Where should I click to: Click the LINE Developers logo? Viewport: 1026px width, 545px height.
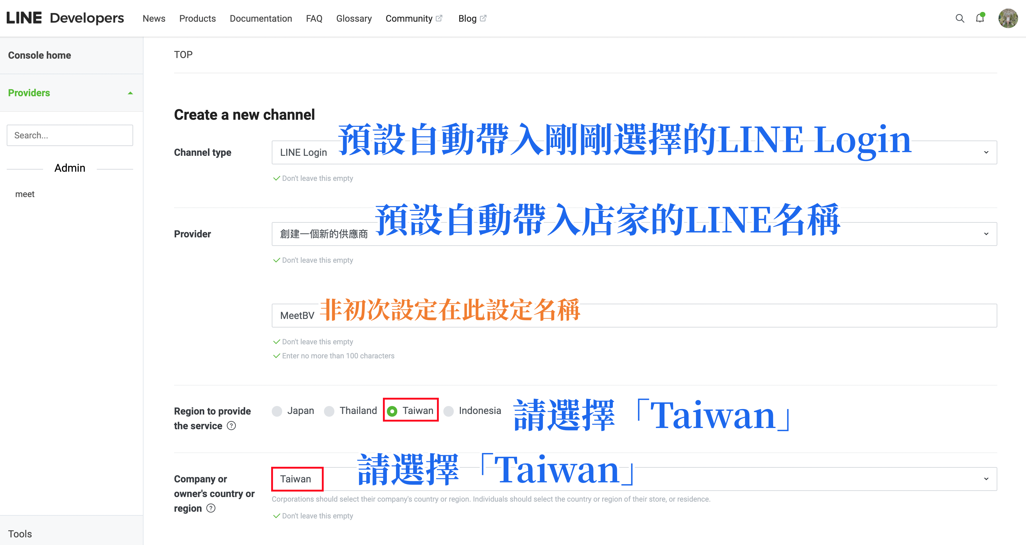tap(65, 18)
